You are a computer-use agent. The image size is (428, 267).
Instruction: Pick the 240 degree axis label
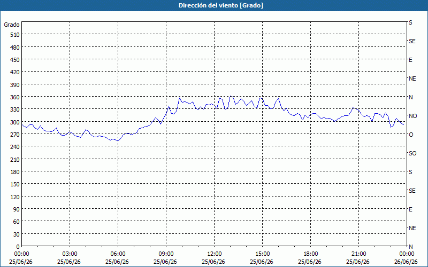click(x=15, y=147)
